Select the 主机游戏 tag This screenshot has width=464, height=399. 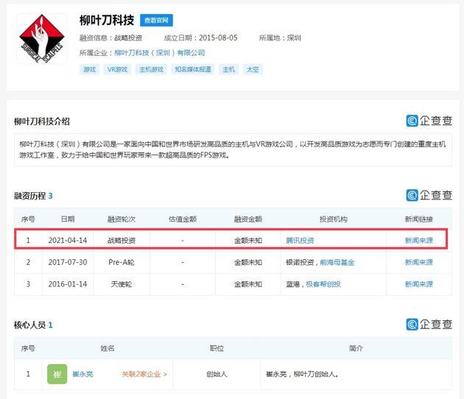point(151,69)
